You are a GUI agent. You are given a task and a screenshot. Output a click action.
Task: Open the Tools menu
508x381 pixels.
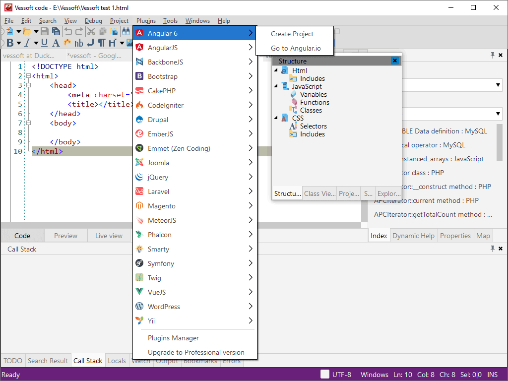tap(171, 21)
